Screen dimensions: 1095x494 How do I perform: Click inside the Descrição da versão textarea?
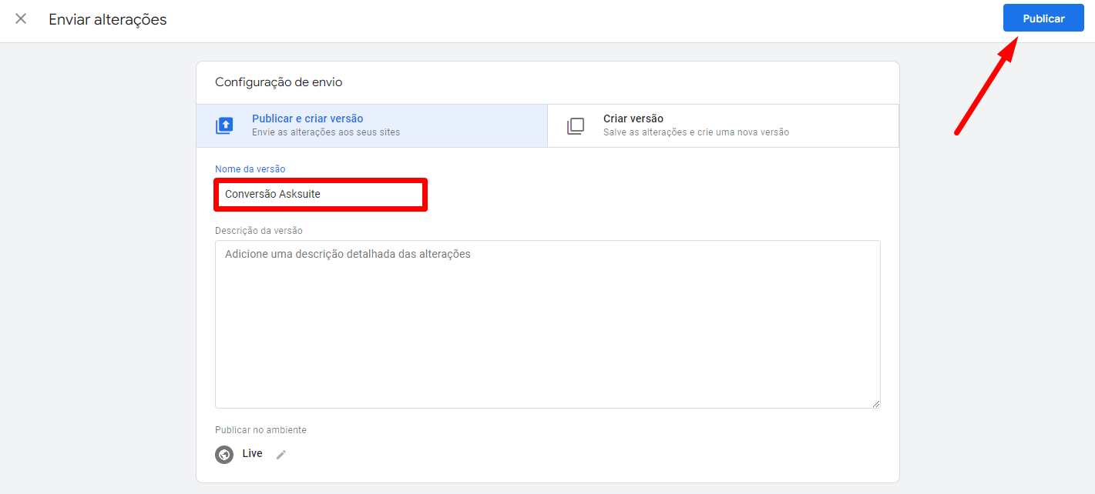548,324
